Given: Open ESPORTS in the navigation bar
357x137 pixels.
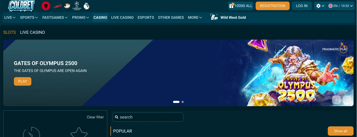Looking at the screenshot, I should pos(146,18).
